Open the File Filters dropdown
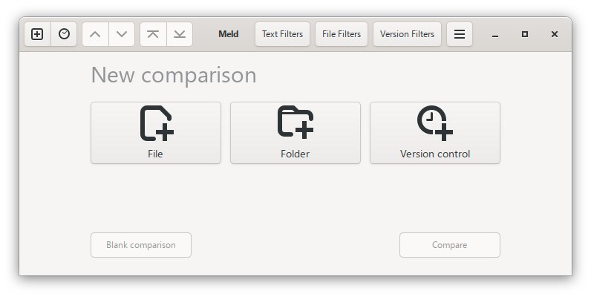This screenshot has height=297, width=591. 342,34
